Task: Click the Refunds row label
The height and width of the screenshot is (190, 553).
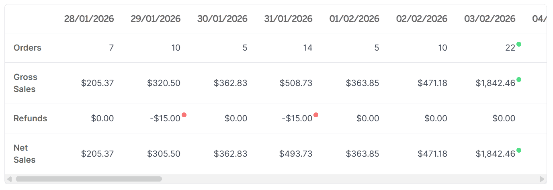Action: point(30,118)
